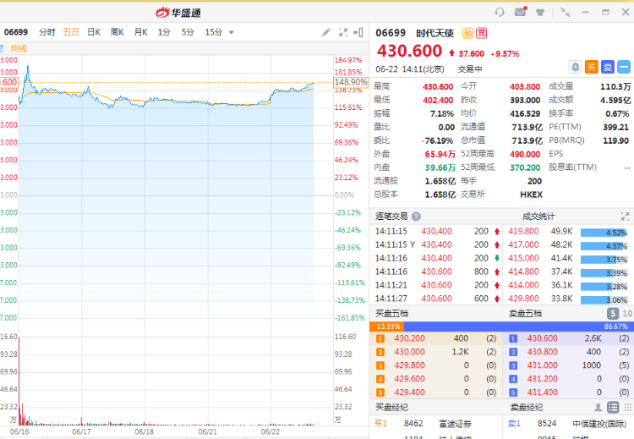The height and width of the screenshot is (439, 634).
Task: Click the 3.06% volume bar at 429.800
Action: tap(604, 300)
